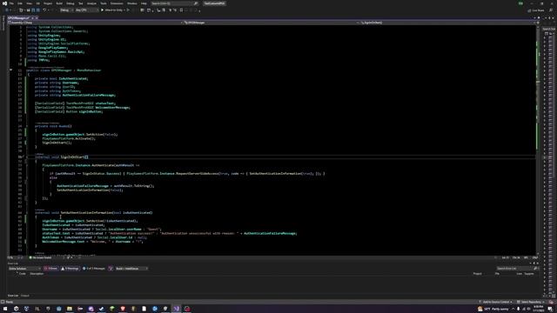557x313 pixels.
Task: Click the Search Error List field
Action: (517, 269)
